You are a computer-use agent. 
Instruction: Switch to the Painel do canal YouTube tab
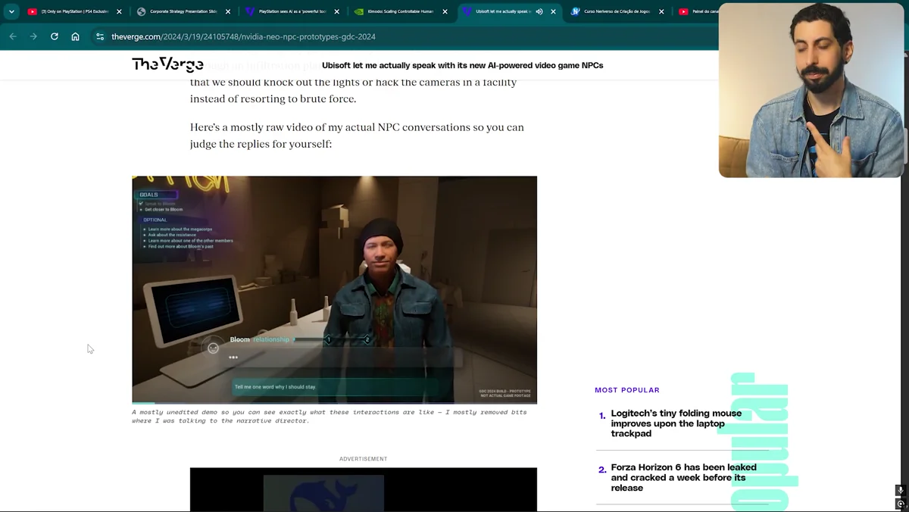(x=697, y=11)
